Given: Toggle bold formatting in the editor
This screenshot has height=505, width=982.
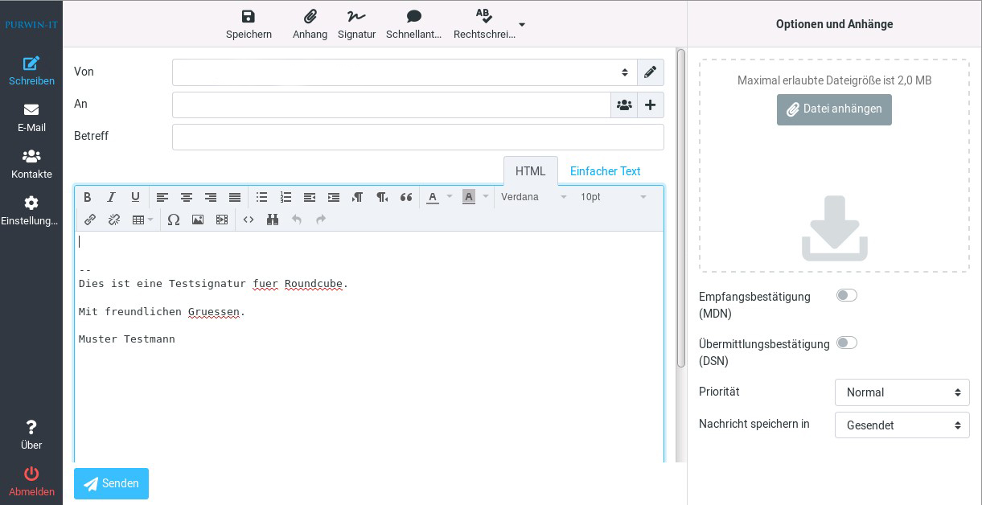Looking at the screenshot, I should coord(88,197).
